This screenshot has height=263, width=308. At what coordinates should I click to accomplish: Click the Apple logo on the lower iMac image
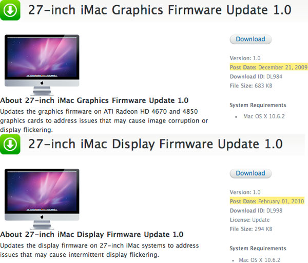[42, 217]
